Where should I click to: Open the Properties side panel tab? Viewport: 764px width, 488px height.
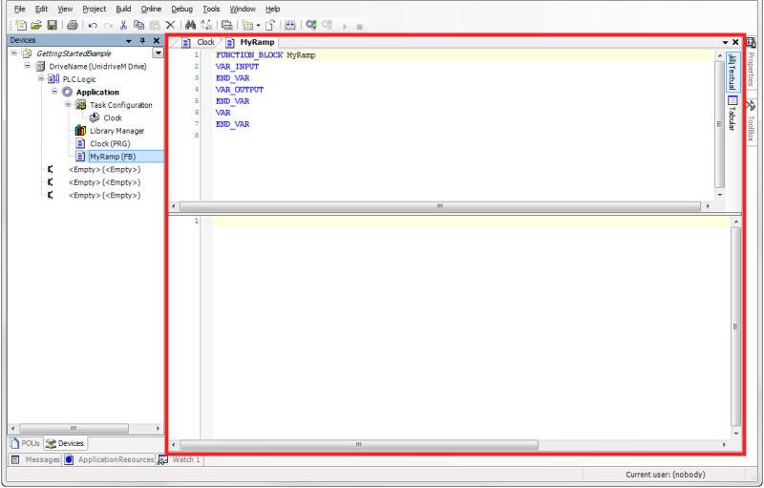pyautogui.click(x=751, y=63)
